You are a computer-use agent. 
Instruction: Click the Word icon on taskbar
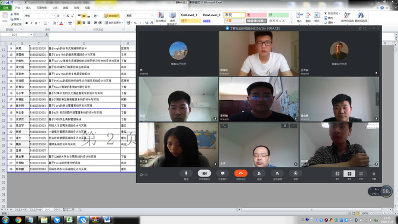tap(107, 220)
